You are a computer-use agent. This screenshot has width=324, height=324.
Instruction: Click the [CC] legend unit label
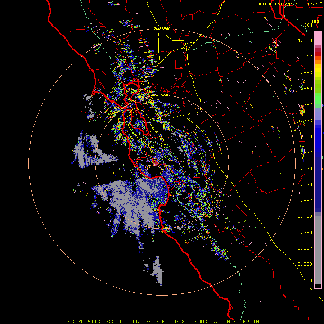(307, 25)
